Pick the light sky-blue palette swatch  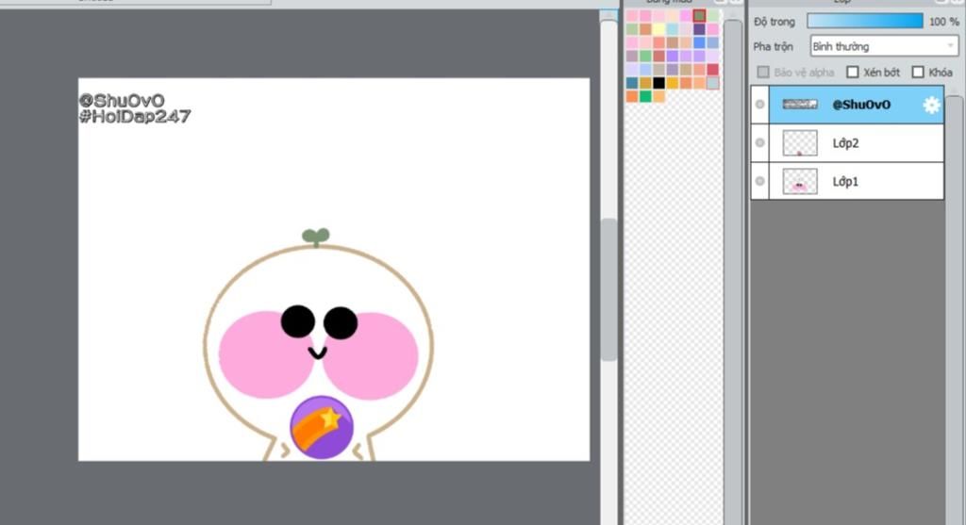(672, 29)
